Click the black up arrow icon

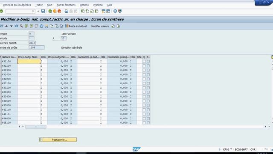point(6,26)
